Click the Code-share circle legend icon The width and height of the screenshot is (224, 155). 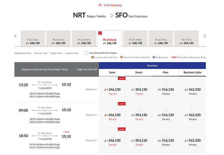click(x=154, y=57)
